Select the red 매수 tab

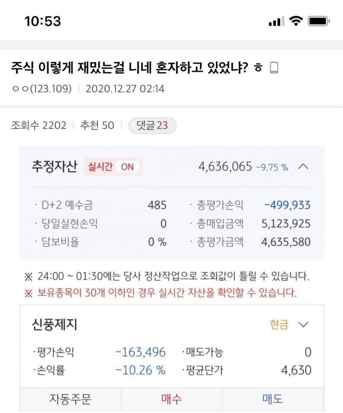(171, 399)
